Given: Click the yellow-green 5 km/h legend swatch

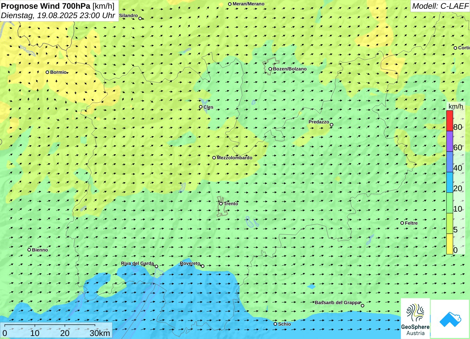Looking at the screenshot, I should click(x=450, y=223).
